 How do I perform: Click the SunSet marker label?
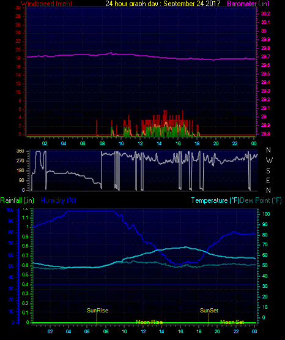pyautogui.click(x=209, y=311)
